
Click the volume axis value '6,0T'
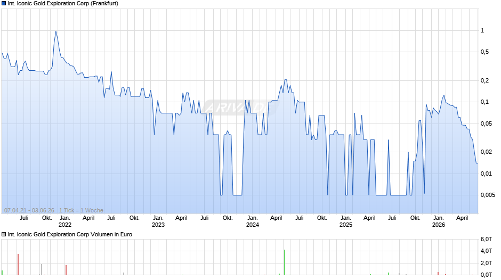click(486, 239)
